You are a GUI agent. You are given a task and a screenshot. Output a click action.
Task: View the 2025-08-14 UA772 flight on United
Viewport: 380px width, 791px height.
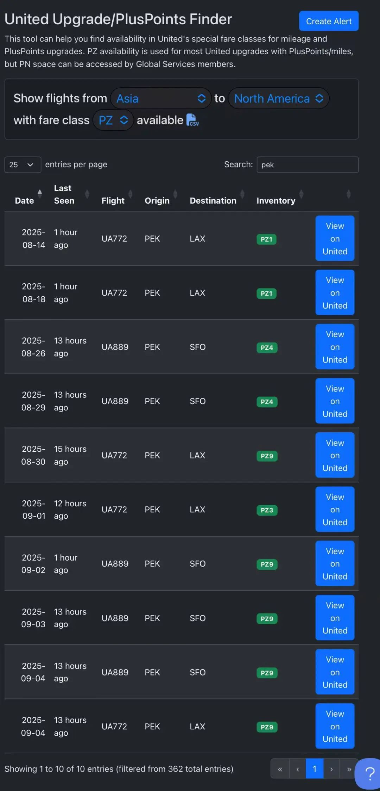click(x=335, y=239)
